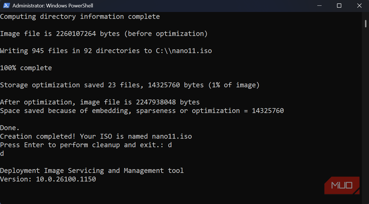Click the 'Press Enter to perform cleanup' prompt line
The height and width of the screenshot is (204, 369).
pyautogui.click(x=86, y=145)
